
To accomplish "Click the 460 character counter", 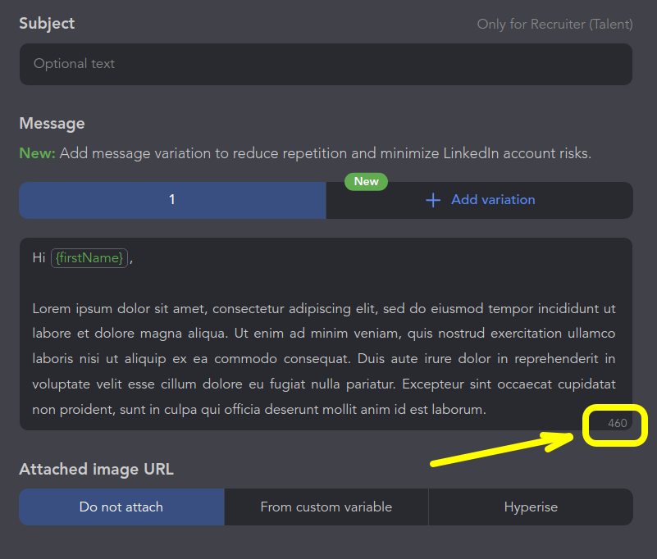I will [617, 423].
